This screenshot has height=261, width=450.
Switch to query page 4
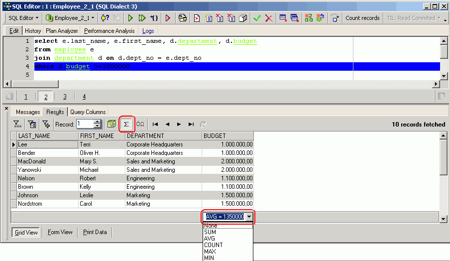84,97
